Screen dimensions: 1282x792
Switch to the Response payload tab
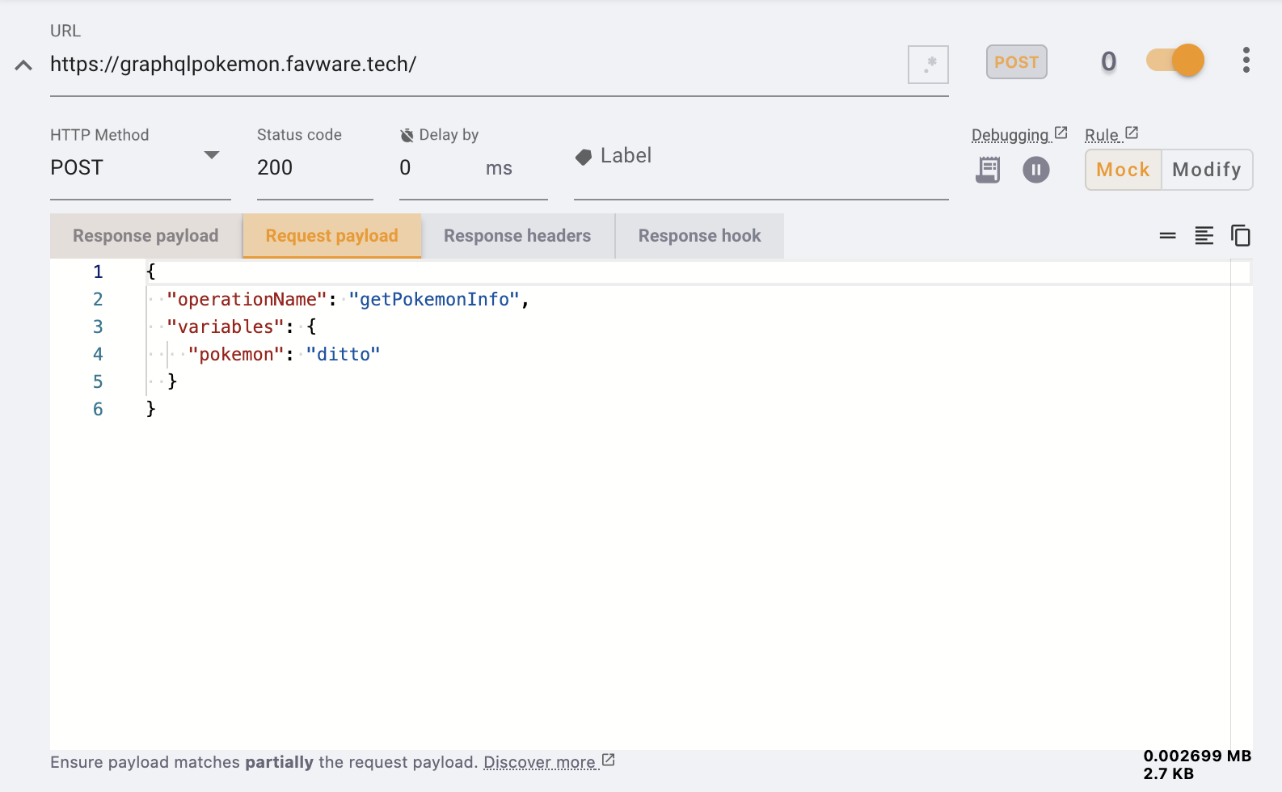(x=145, y=236)
